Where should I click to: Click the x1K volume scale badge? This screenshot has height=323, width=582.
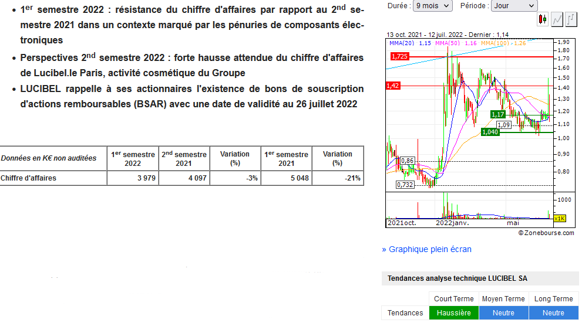(560, 219)
